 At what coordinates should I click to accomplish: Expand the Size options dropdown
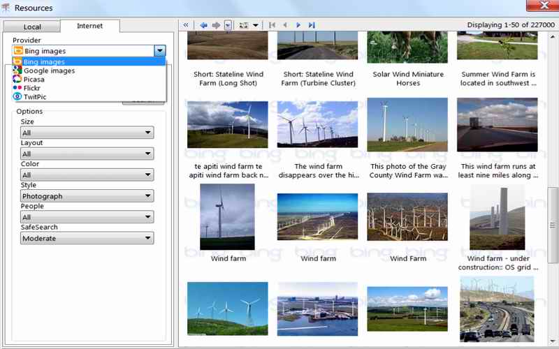(x=87, y=133)
